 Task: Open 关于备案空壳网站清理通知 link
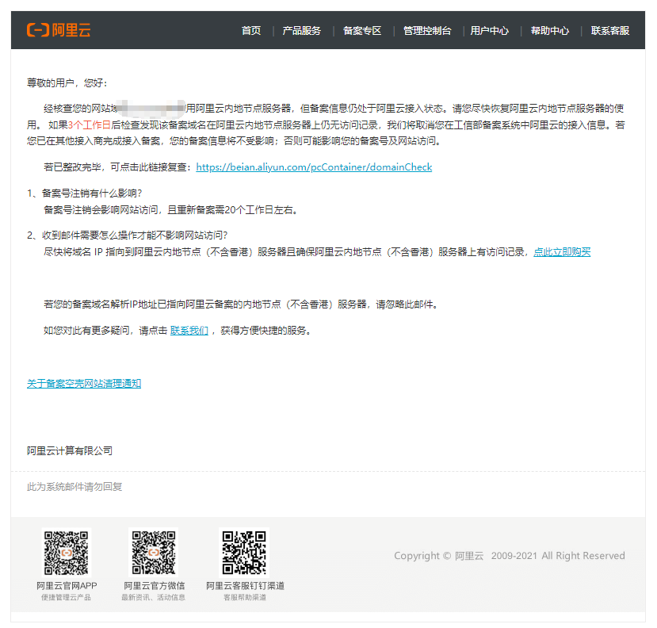click(x=84, y=383)
